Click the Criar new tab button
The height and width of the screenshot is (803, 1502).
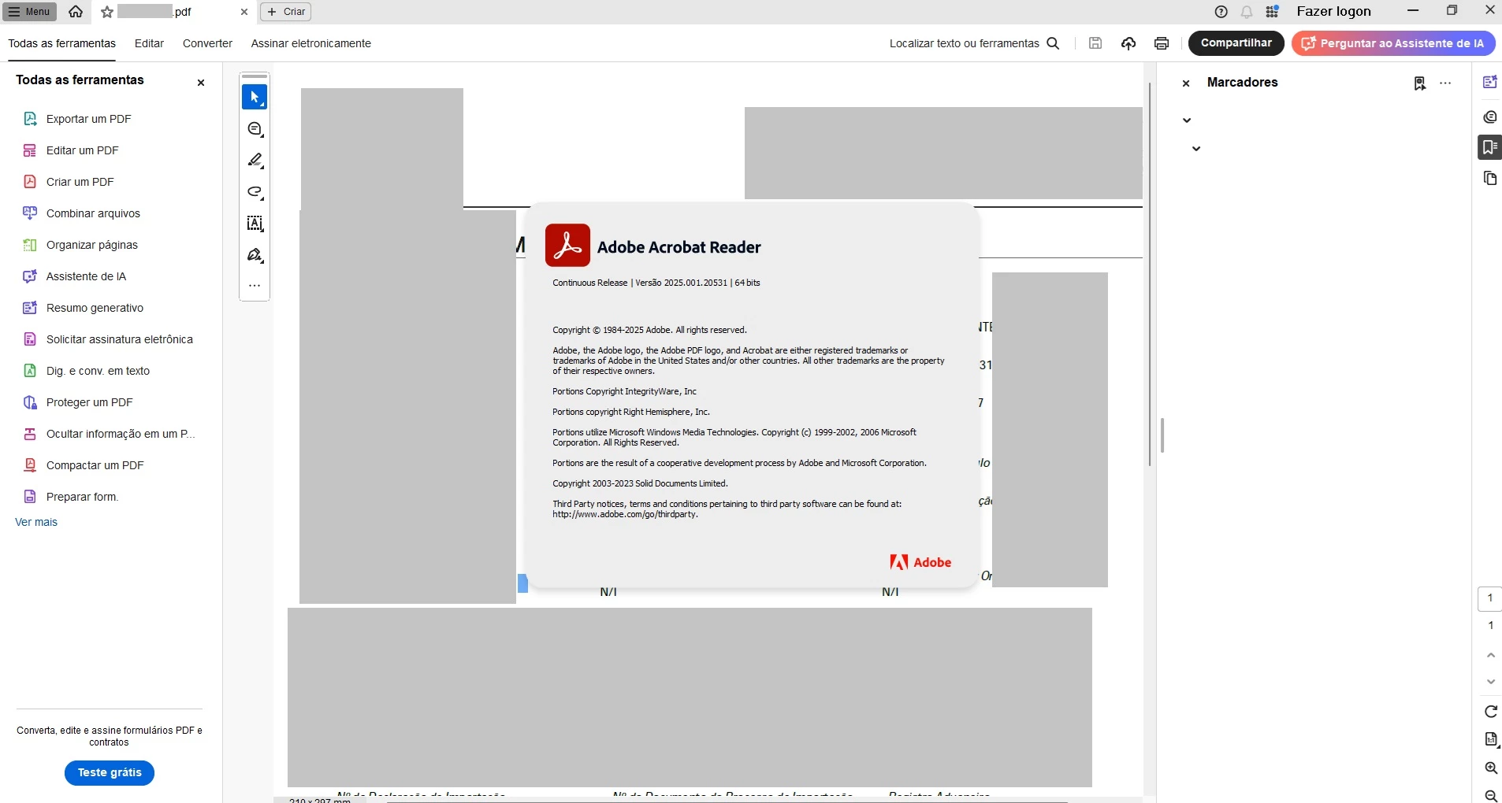tap(286, 12)
